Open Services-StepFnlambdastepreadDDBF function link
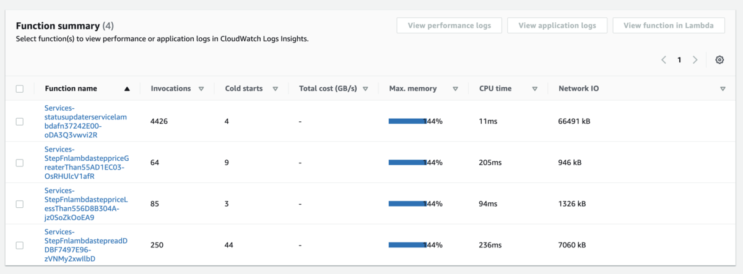Screen dimensions: 743x274 pyautogui.click(x=86, y=245)
